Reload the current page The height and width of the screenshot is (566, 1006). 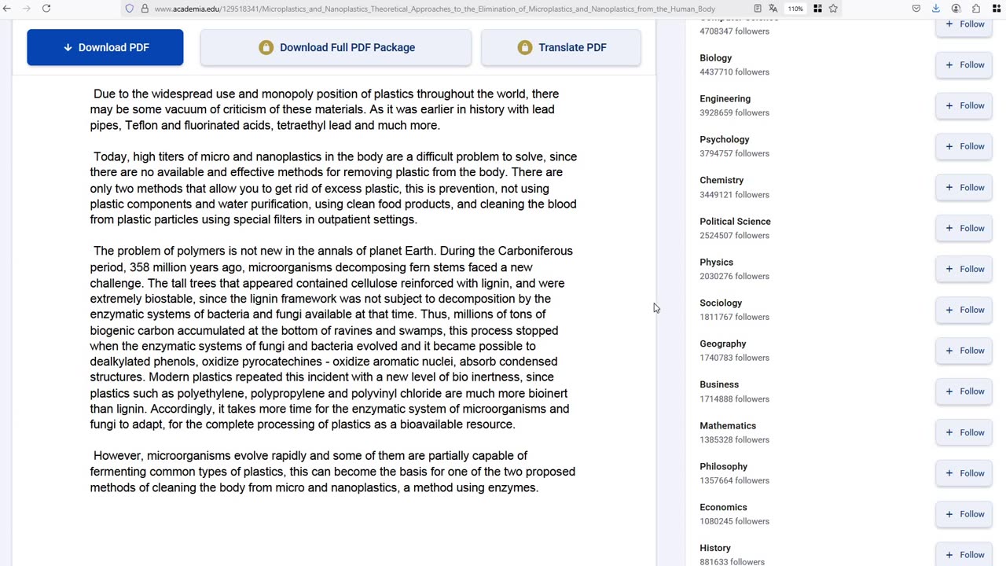46,9
